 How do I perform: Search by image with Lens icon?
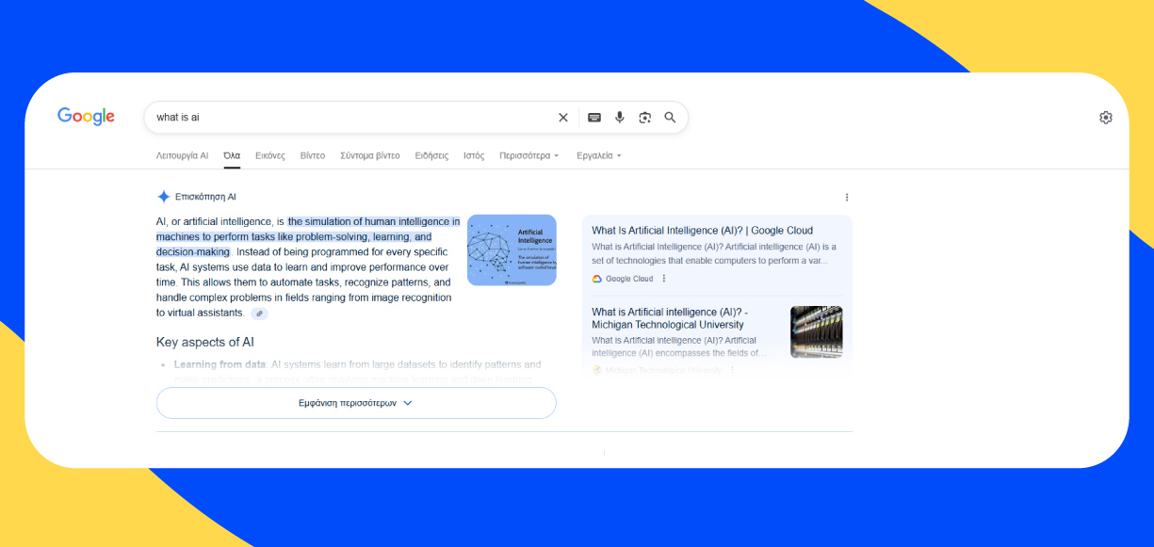click(x=644, y=118)
